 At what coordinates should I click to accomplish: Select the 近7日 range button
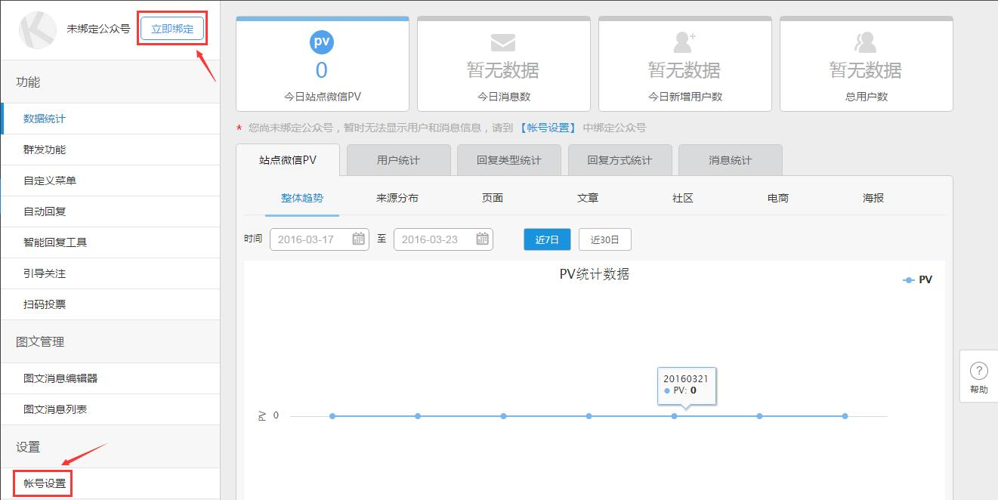click(547, 239)
